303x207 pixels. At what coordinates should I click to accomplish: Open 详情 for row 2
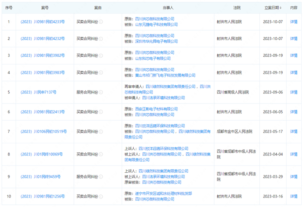point(294,39)
